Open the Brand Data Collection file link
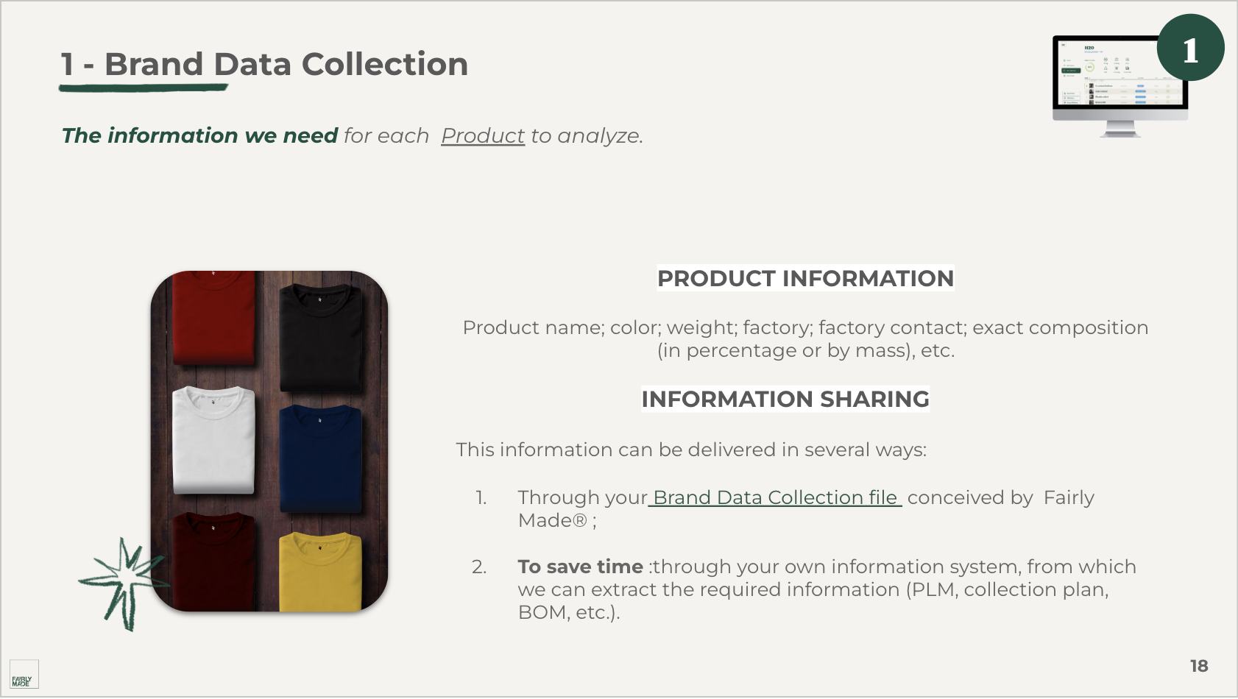 (x=774, y=497)
